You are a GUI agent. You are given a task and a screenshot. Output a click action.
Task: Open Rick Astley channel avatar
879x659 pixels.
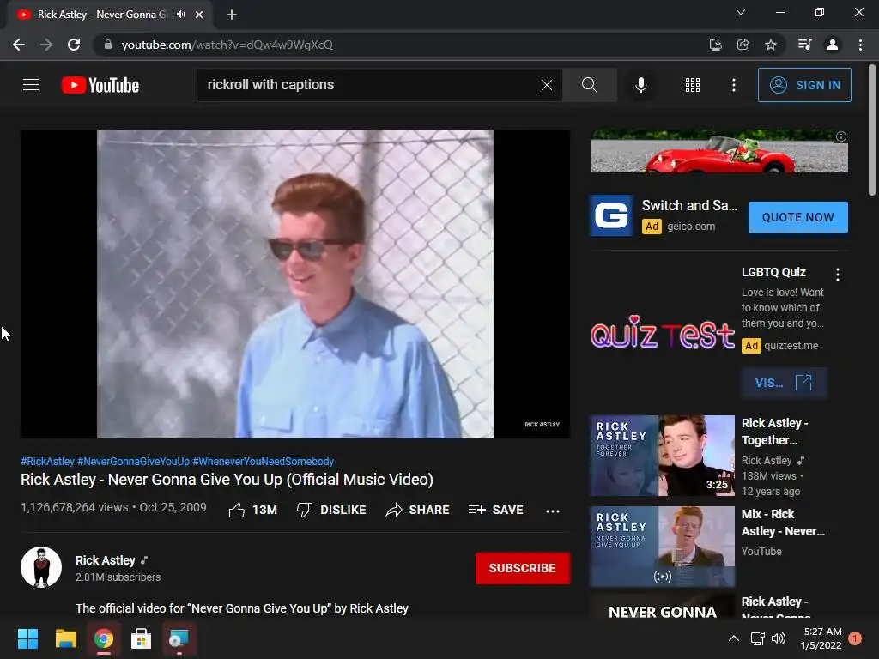pyautogui.click(x=41, y=567)
